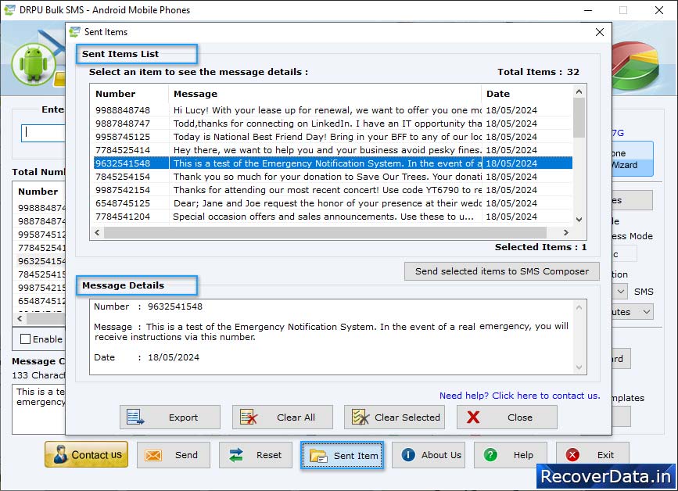Click the Clear All button
This screenshot has width=678, height=491.
coord(282,417)
